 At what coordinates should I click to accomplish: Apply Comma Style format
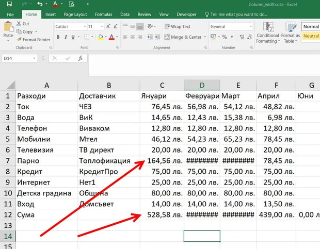(232, 37)
